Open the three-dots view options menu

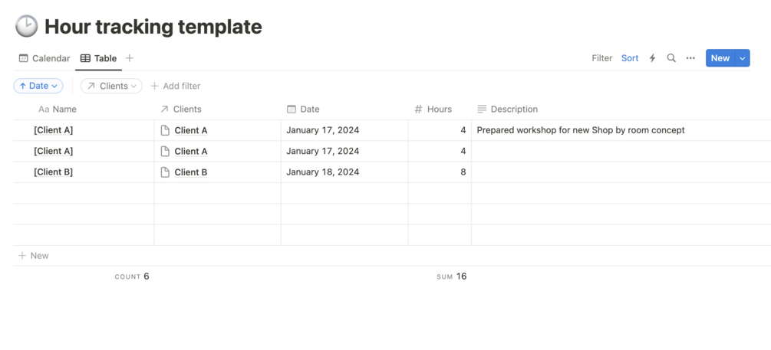(690, 58)
